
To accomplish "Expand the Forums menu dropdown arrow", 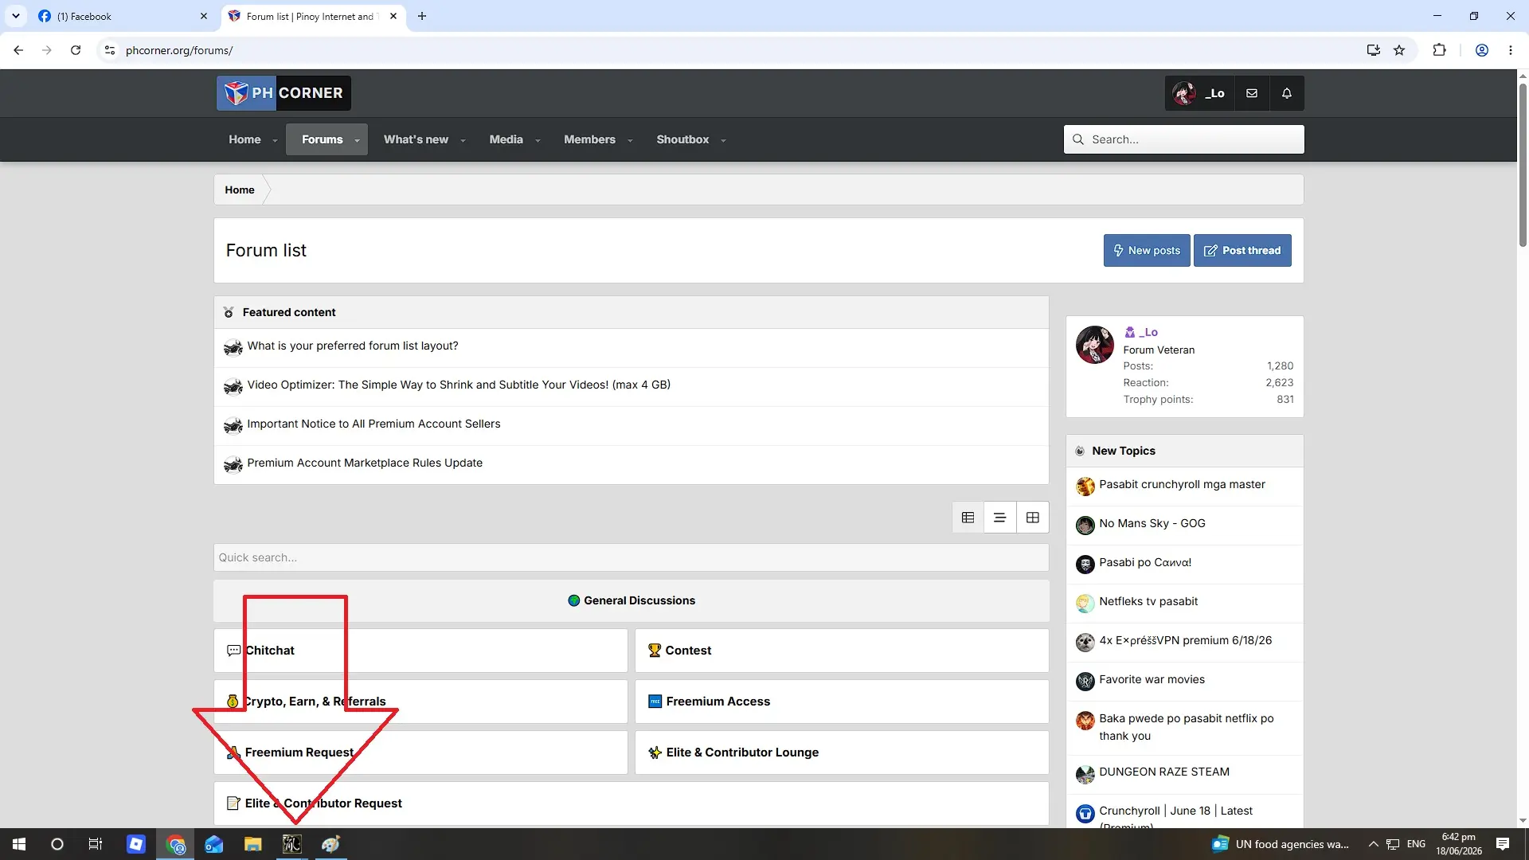I will point(357,140).
